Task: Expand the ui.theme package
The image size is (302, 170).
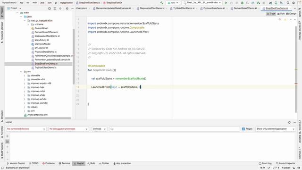Action: [x=28, y=24]
